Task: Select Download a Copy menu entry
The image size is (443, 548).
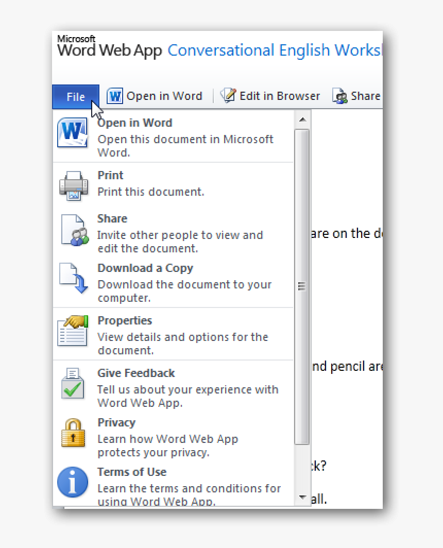Action: click(x=145, y=268)
